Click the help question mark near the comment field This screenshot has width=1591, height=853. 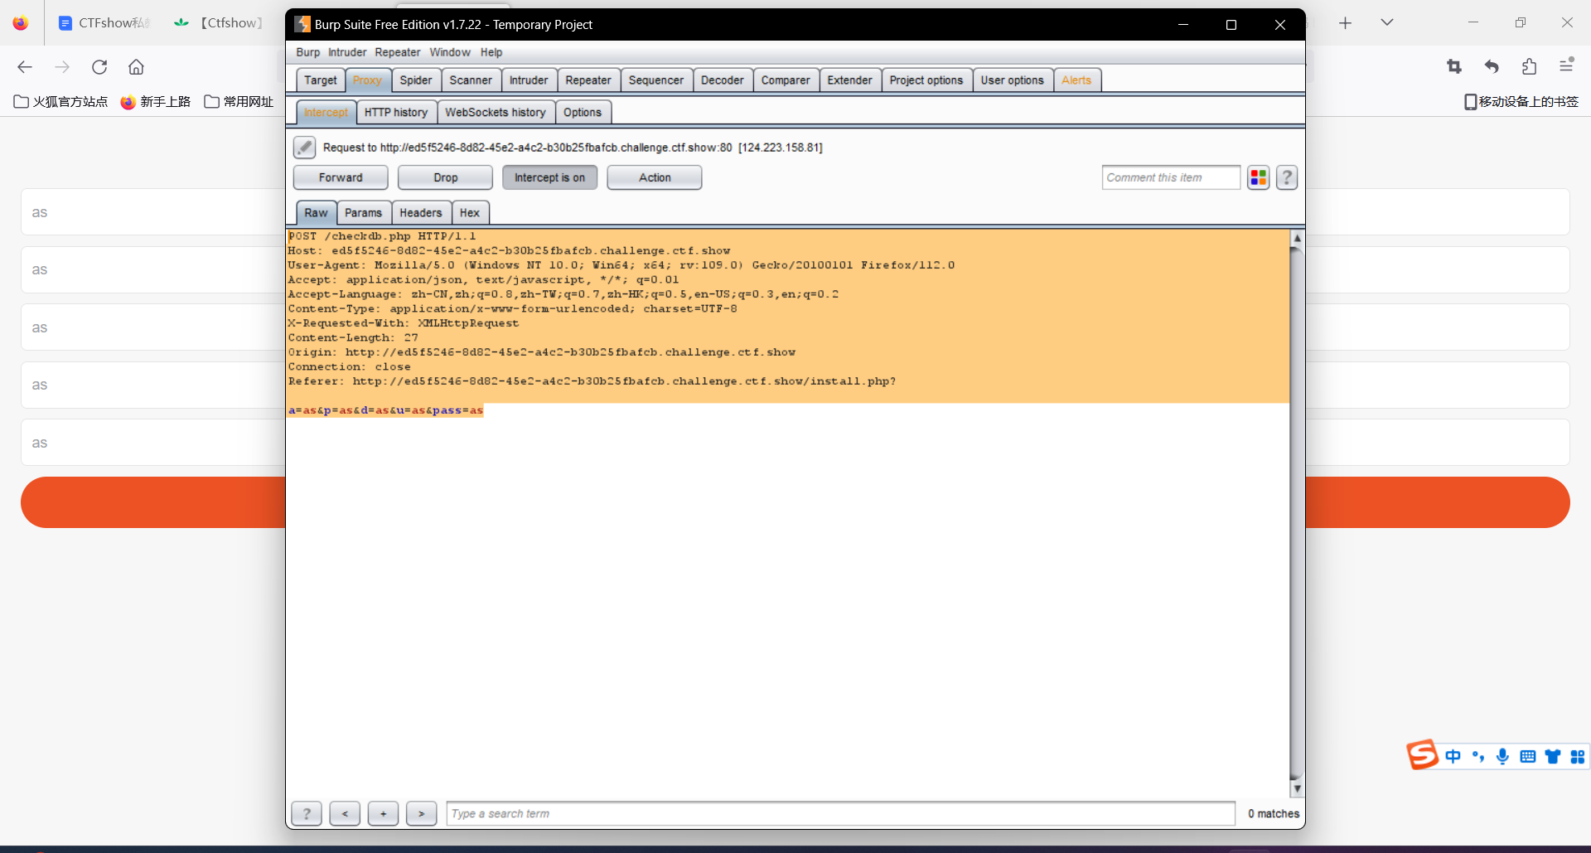(1286, 177)
